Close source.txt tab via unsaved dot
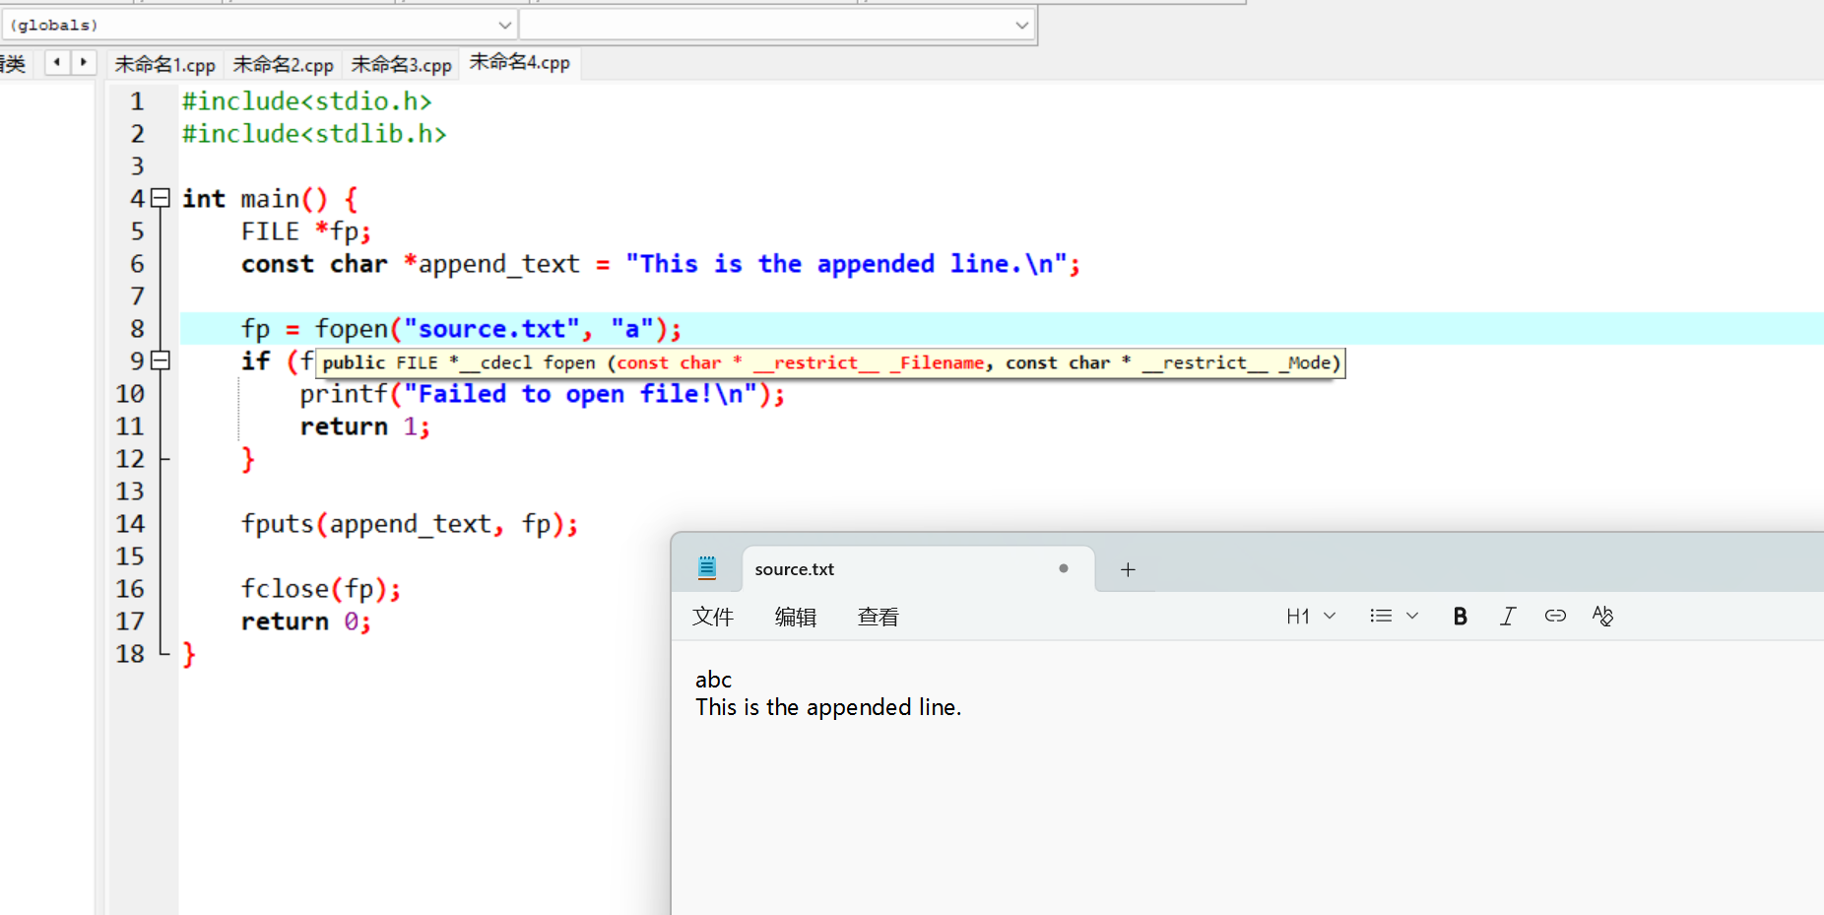This screenshot has width=1824, height=915. click(x=1064, y=568)
